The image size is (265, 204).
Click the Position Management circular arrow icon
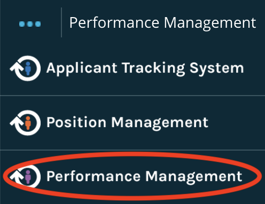[26, 123]
